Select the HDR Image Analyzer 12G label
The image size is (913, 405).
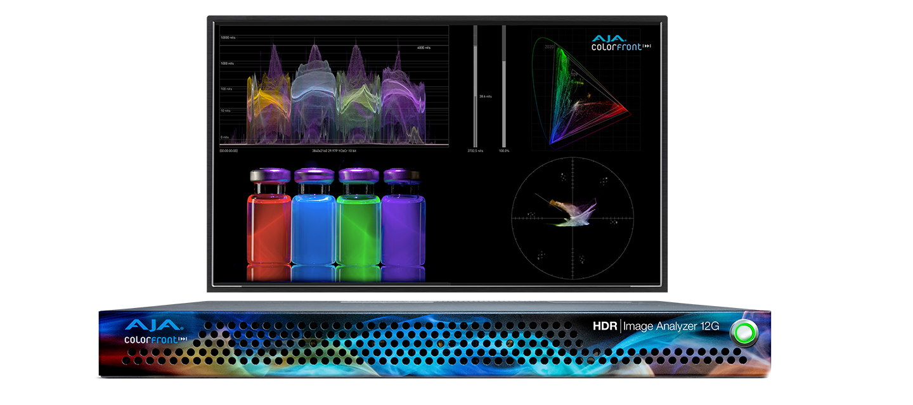[x=656, y=327]
